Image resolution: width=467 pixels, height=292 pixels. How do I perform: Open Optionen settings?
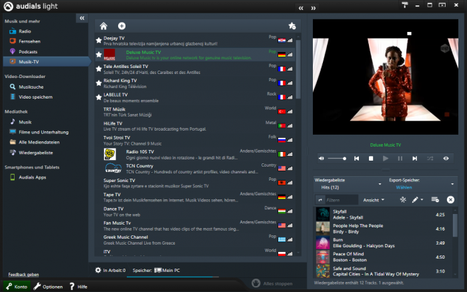pyautogui.click(x=48, y=287)
